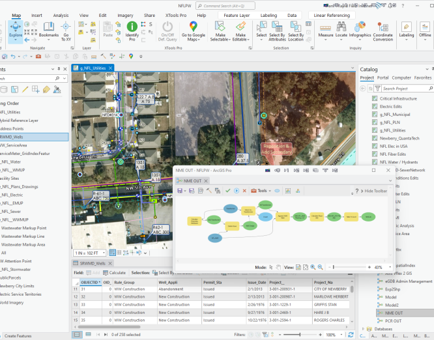Screen dimensions: 434x340
Task: Fit the model diagram to window
Action: coord(305,267)
